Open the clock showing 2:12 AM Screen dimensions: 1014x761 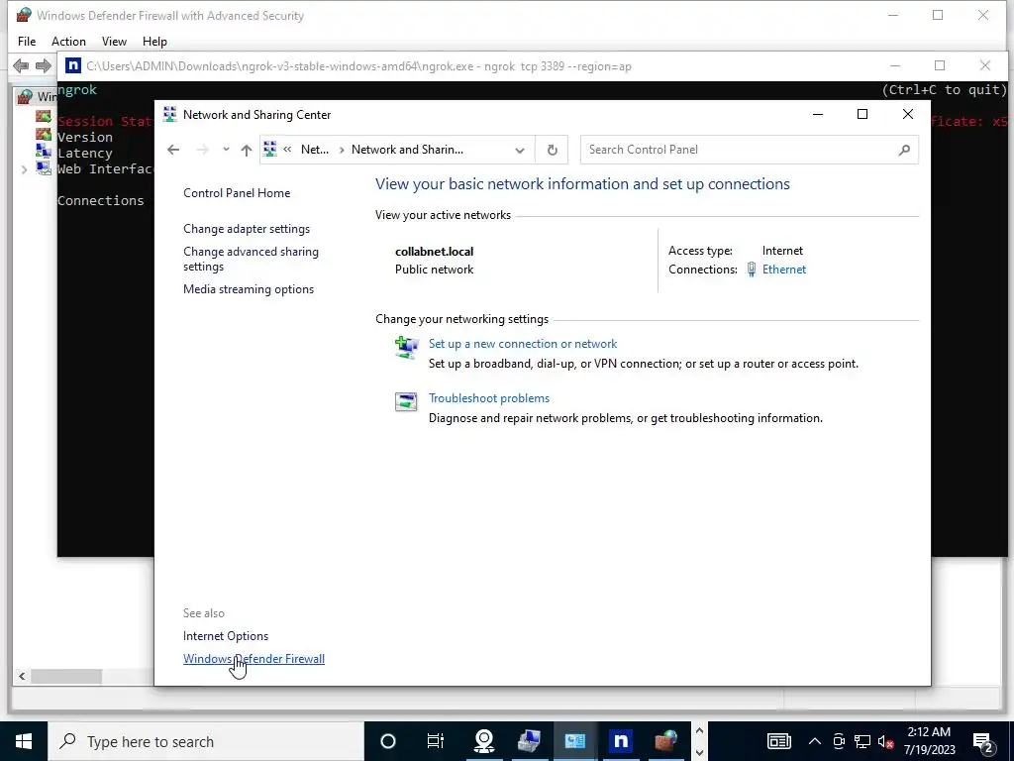(x=929, y=741)
